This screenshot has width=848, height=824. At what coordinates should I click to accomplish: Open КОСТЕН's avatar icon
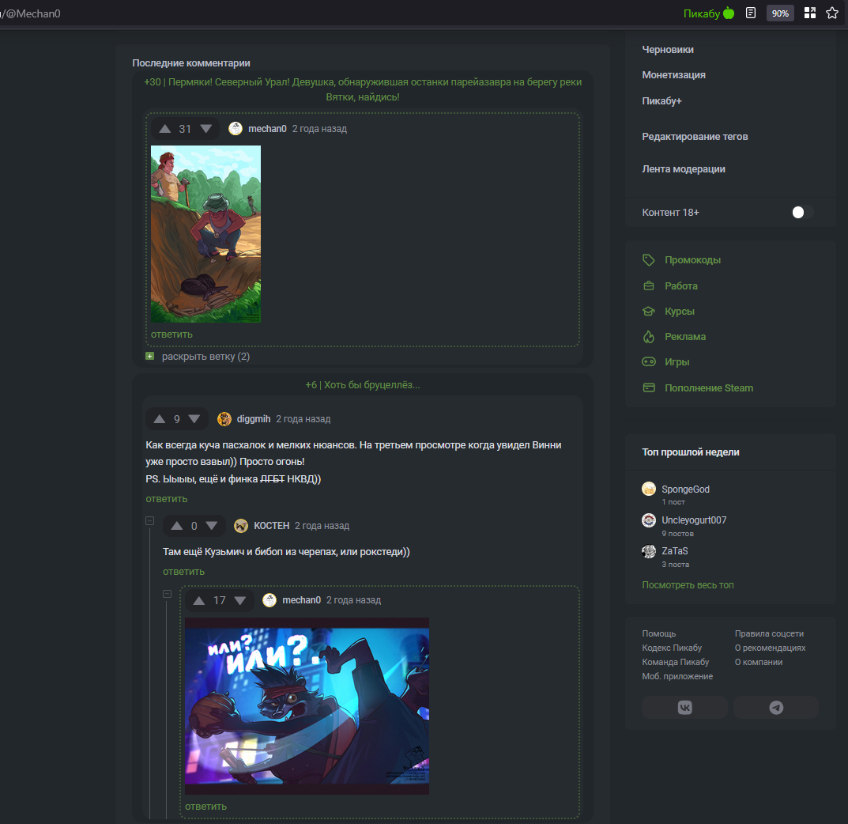241,525
